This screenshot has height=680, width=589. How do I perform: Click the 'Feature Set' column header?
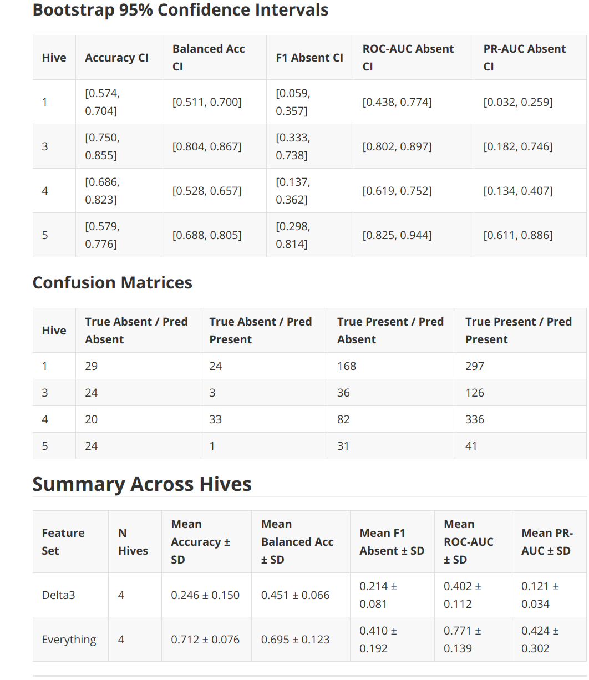(x=63, y=542)
